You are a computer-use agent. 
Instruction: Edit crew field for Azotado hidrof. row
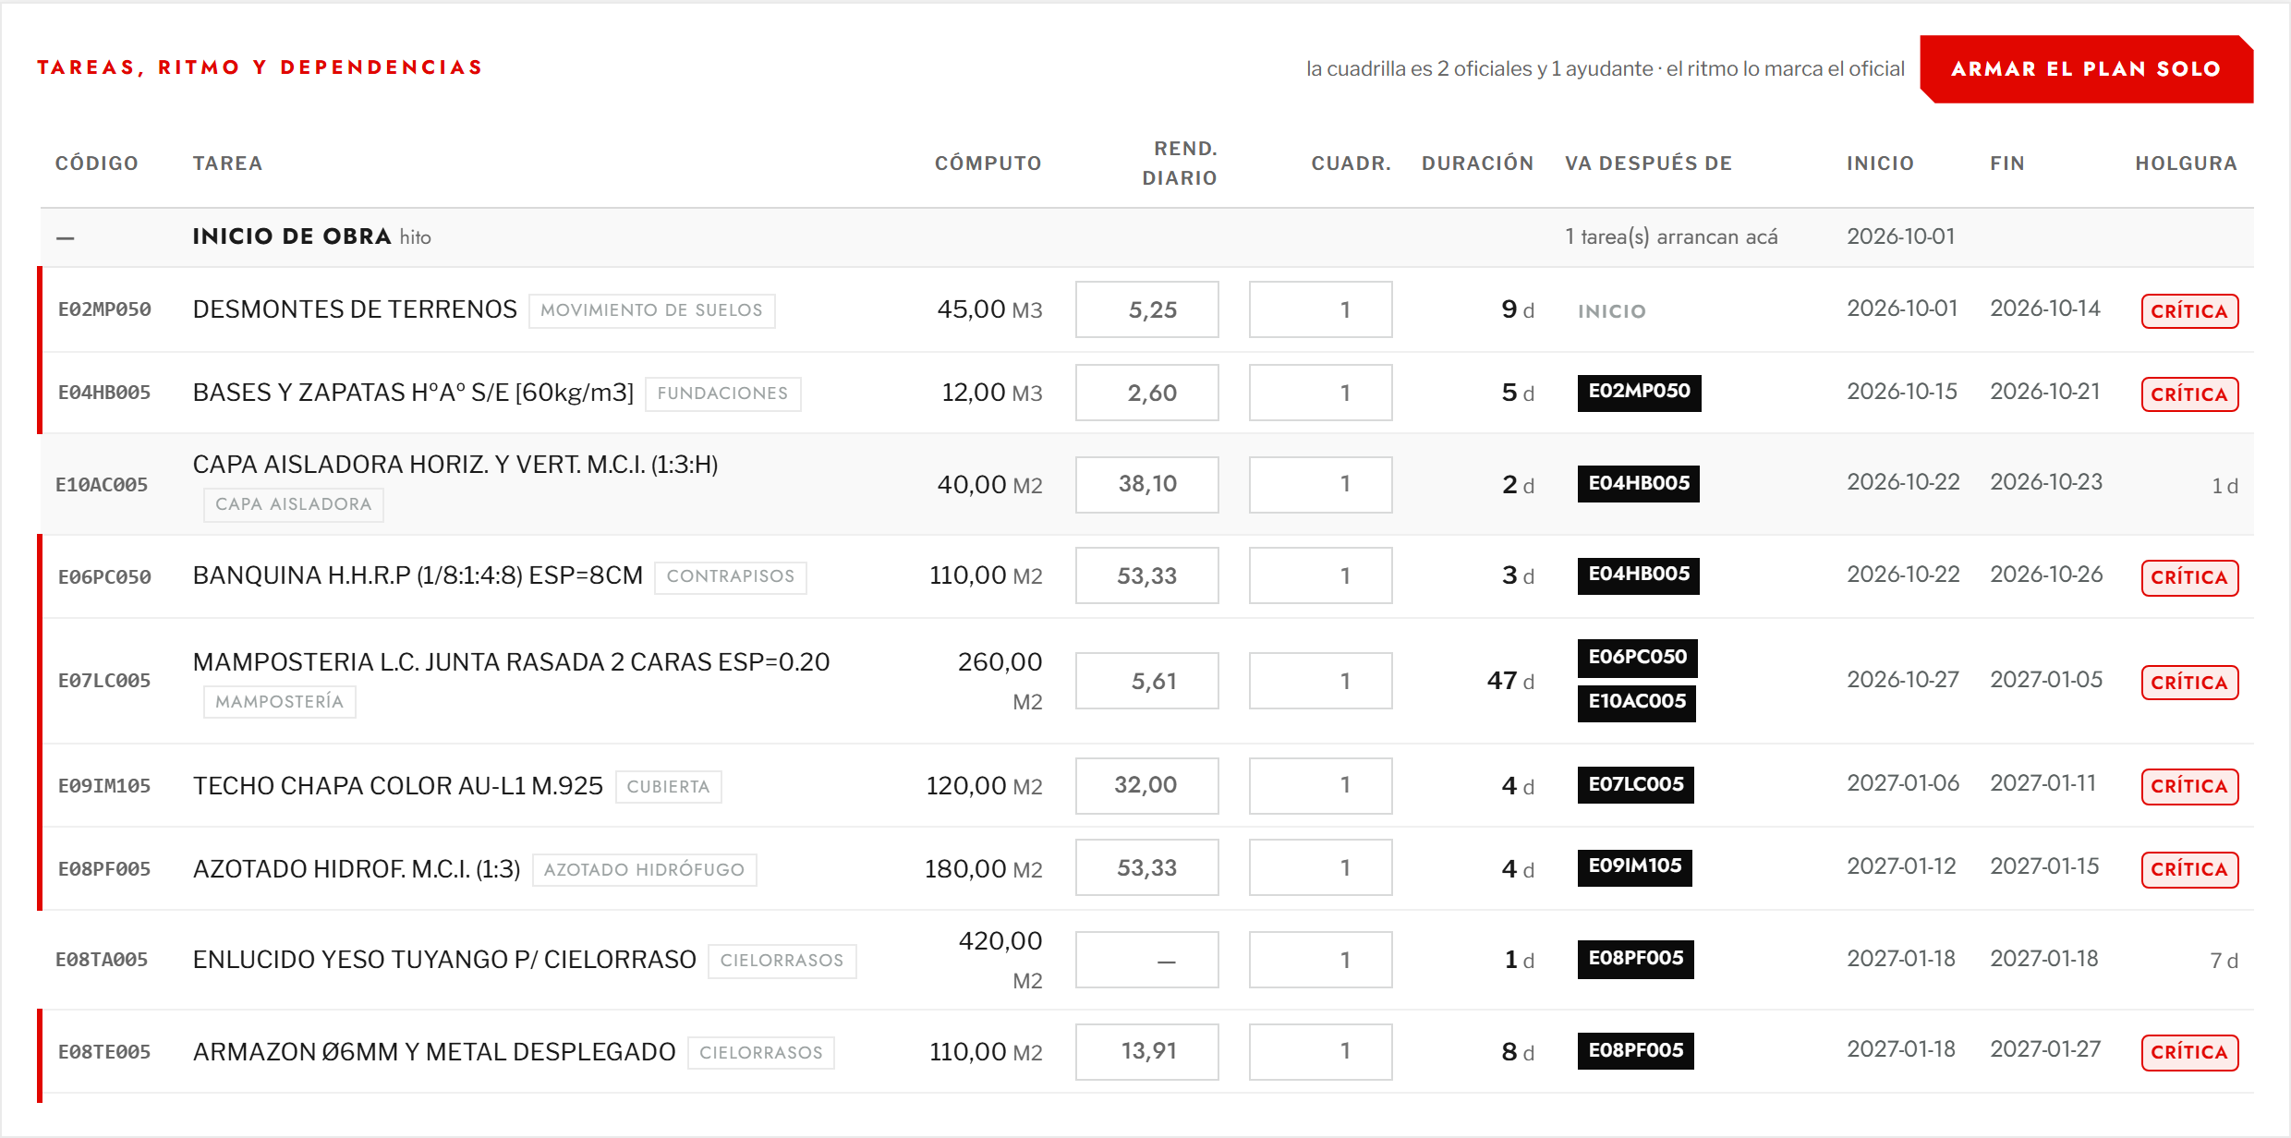(x=1320, y=867)
